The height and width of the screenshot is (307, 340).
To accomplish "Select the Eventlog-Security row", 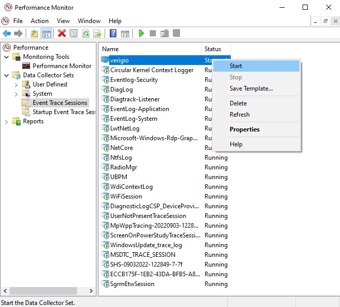I will click(x=166, y=80).
